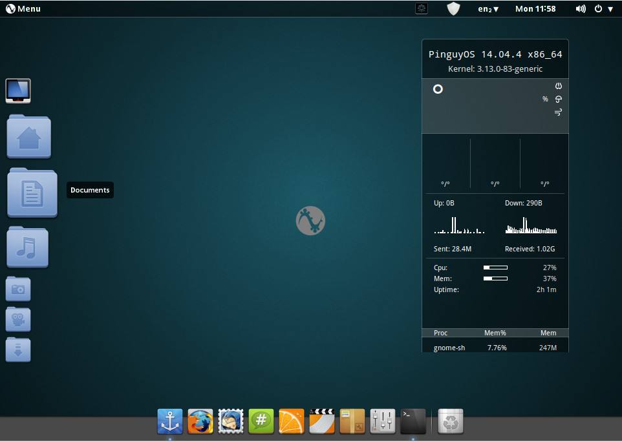622x442 pixels.
Task: Click the anchor dock icon
Action: pyautogui.click(x=170, y=421)
